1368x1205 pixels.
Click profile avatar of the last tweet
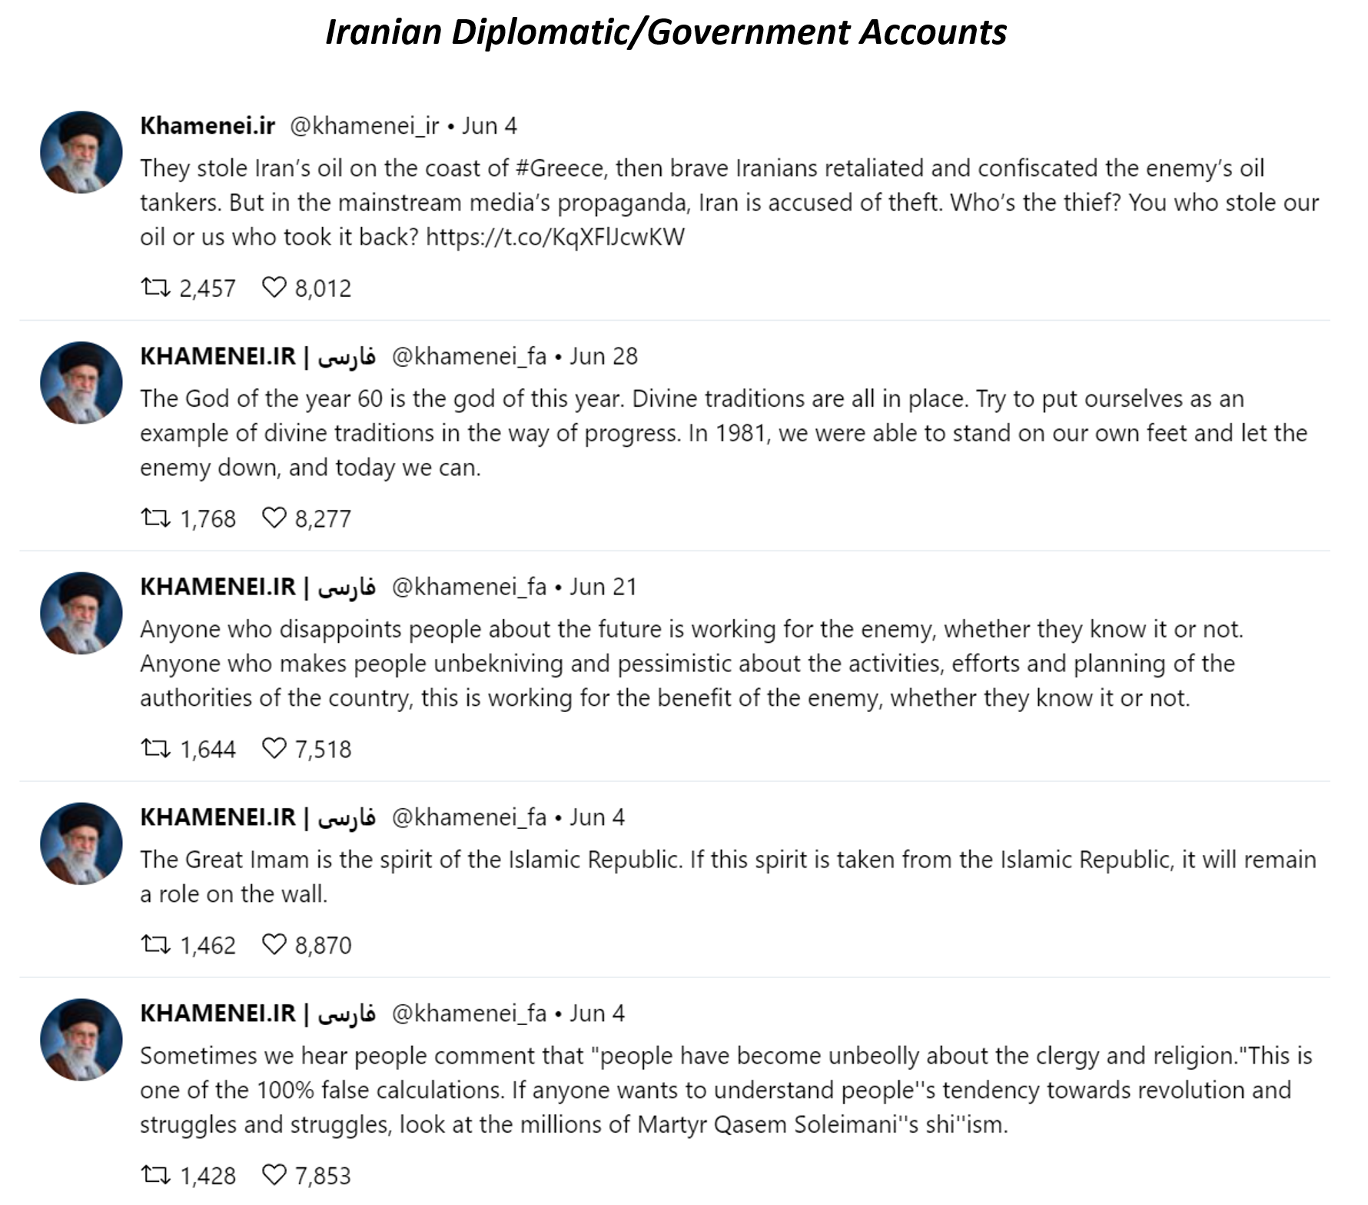(x=81, y=1040)
